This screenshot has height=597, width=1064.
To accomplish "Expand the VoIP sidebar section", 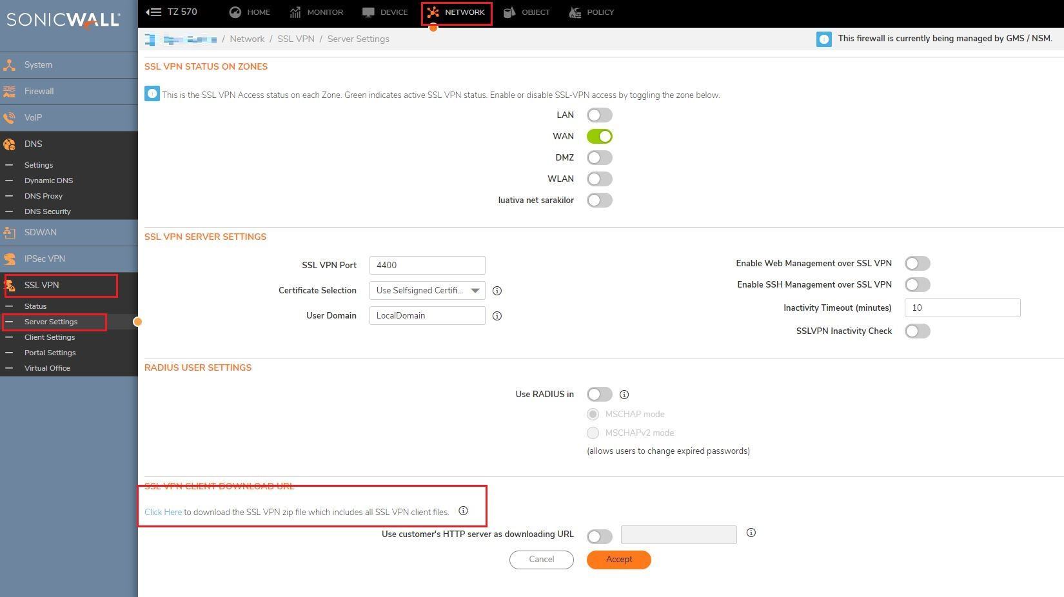I will tap(69, 118).
